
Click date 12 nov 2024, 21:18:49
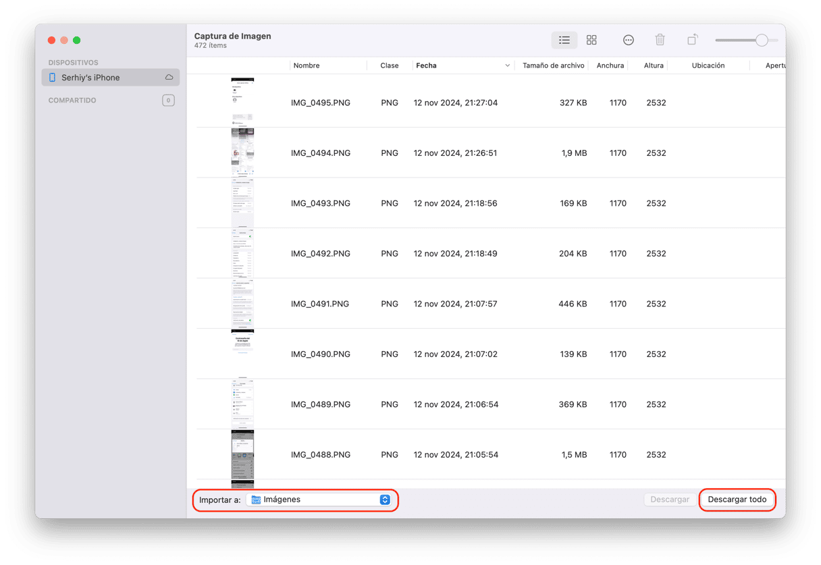pyautogui.click(x=456, y=254)
